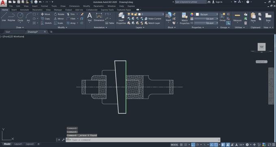Screen dimensions: 276x147
Task: Expand the Block panel dropdown
Action: coord(172,27)
